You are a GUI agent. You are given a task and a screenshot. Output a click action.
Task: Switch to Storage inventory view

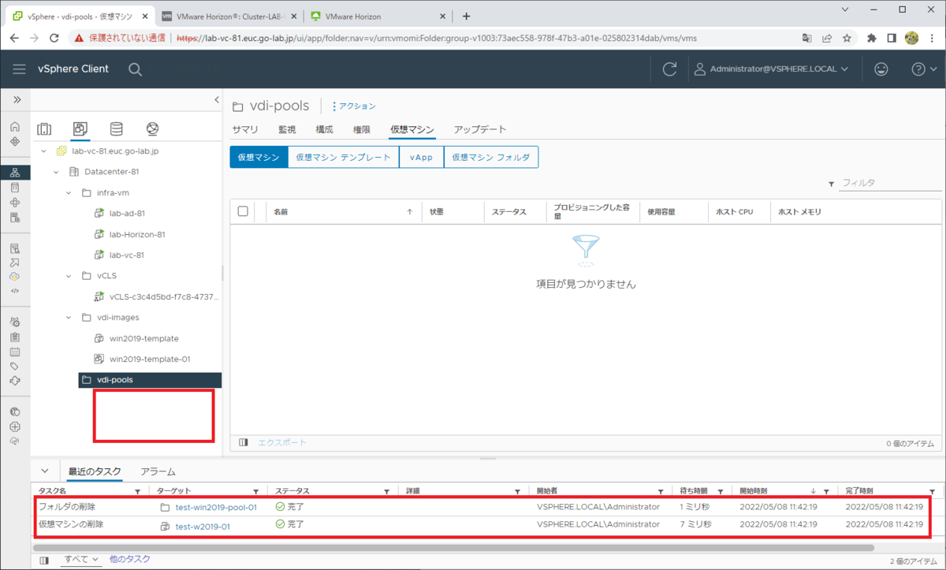116,129
